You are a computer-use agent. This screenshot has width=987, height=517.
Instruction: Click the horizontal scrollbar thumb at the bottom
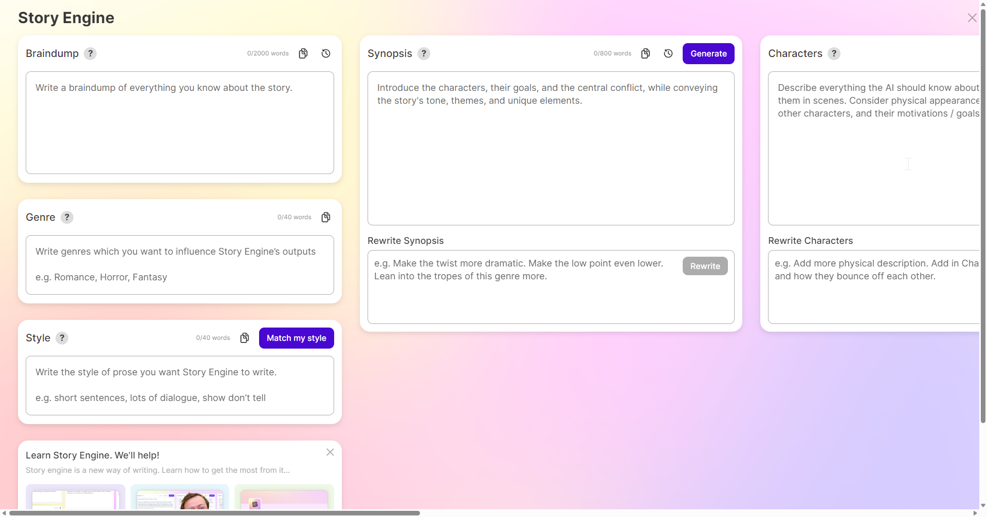[x=214, y=513]
